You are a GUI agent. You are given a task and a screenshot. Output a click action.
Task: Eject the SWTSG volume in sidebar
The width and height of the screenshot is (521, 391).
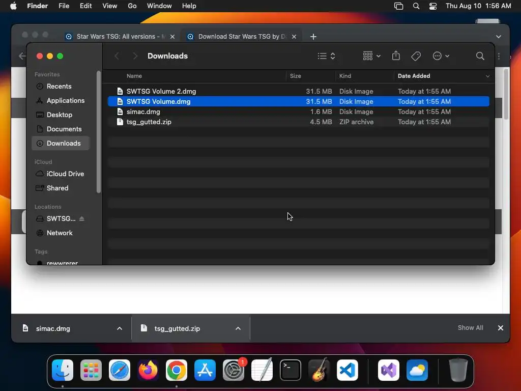click(82, 218)
